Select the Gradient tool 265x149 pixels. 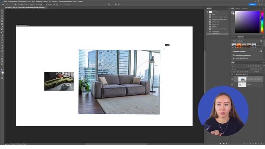[x=2, y=43]
